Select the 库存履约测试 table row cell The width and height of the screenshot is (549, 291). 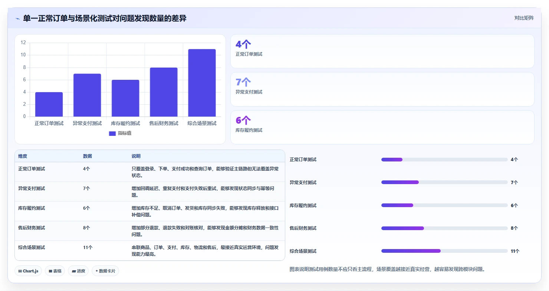click(32, 208)
